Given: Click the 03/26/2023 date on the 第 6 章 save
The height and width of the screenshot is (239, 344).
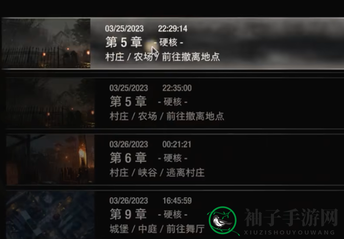Looking at the screenshot, I should 129,144.
